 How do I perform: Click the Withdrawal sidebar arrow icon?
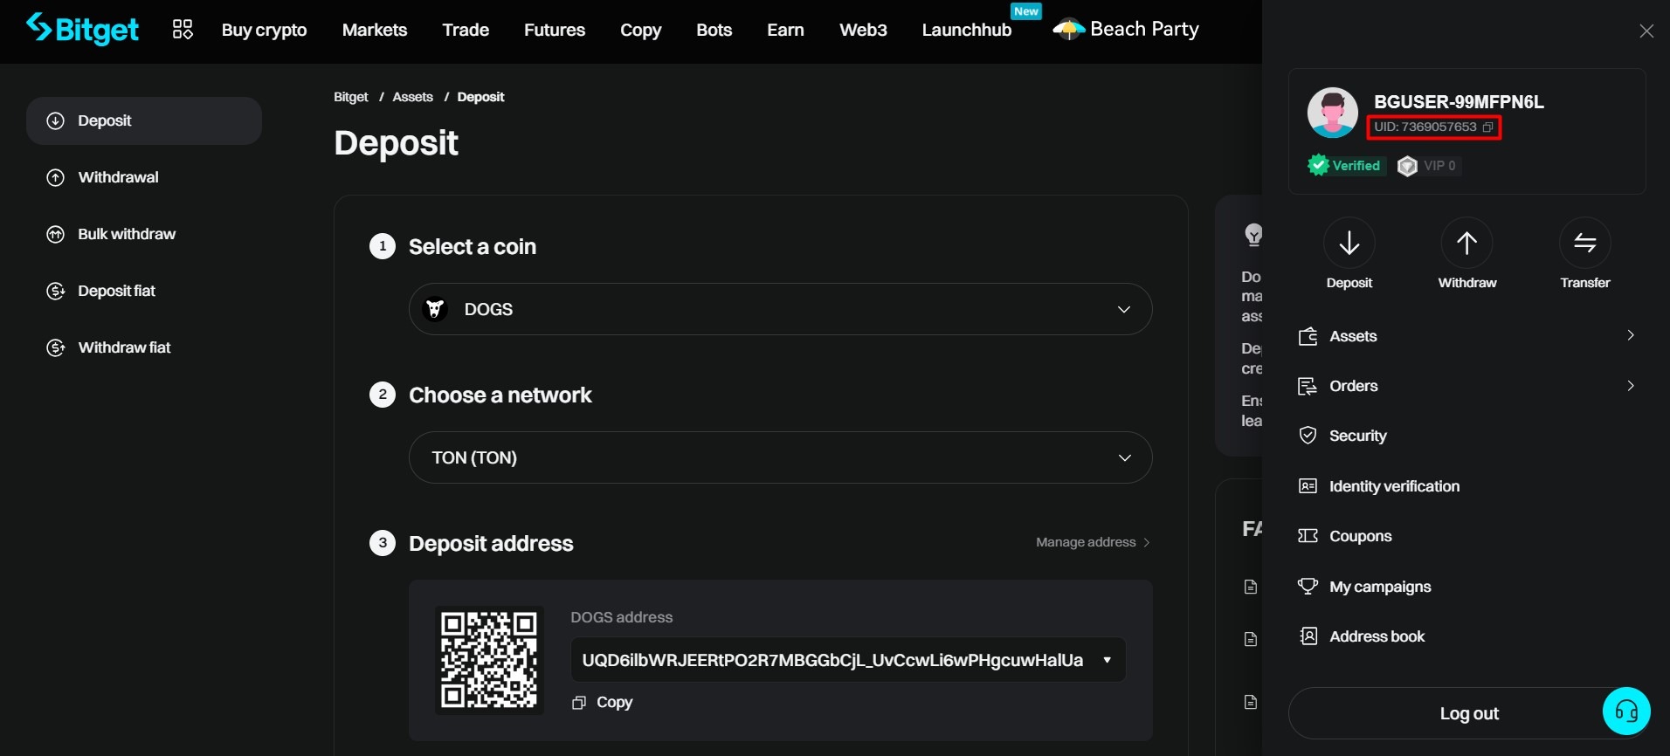(56, 177)
